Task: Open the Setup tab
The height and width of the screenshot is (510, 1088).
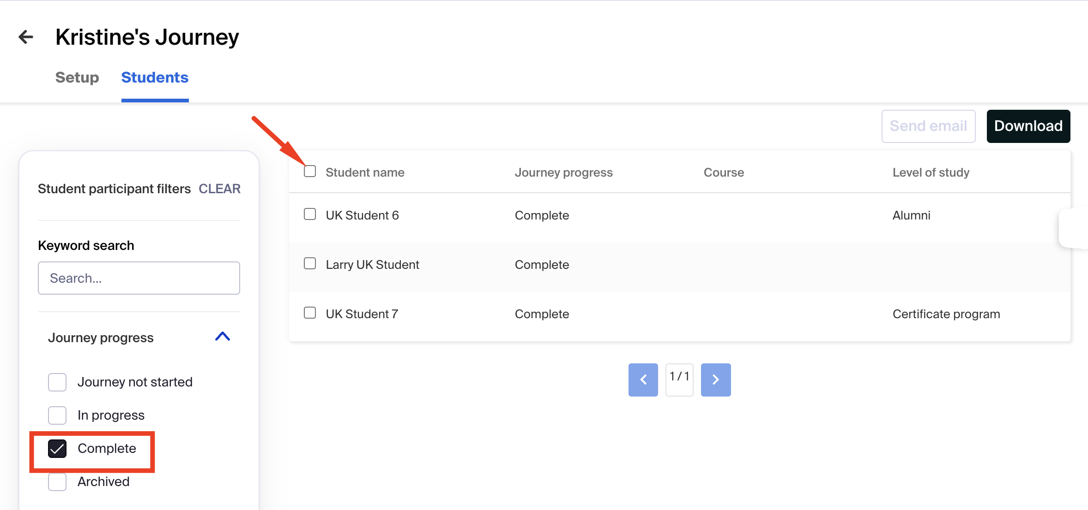Action: tap(77, 77)
